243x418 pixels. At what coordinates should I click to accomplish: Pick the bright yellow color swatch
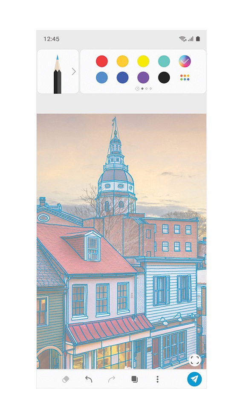[143, 61]
